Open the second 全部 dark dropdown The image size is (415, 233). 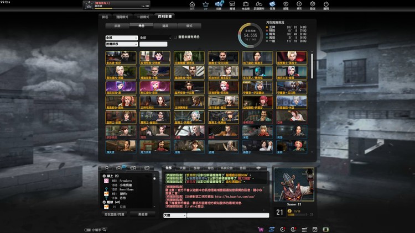point(155,38)
